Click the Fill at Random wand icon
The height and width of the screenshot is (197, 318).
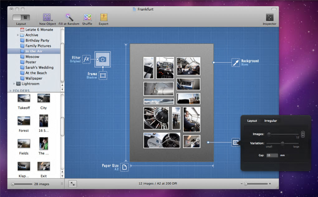click(x=69, y=17)
